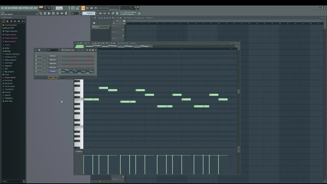Select Draw pencil tool in Playlist toolbar
This screenshot has width=327, height=184.
click(99, 18)
